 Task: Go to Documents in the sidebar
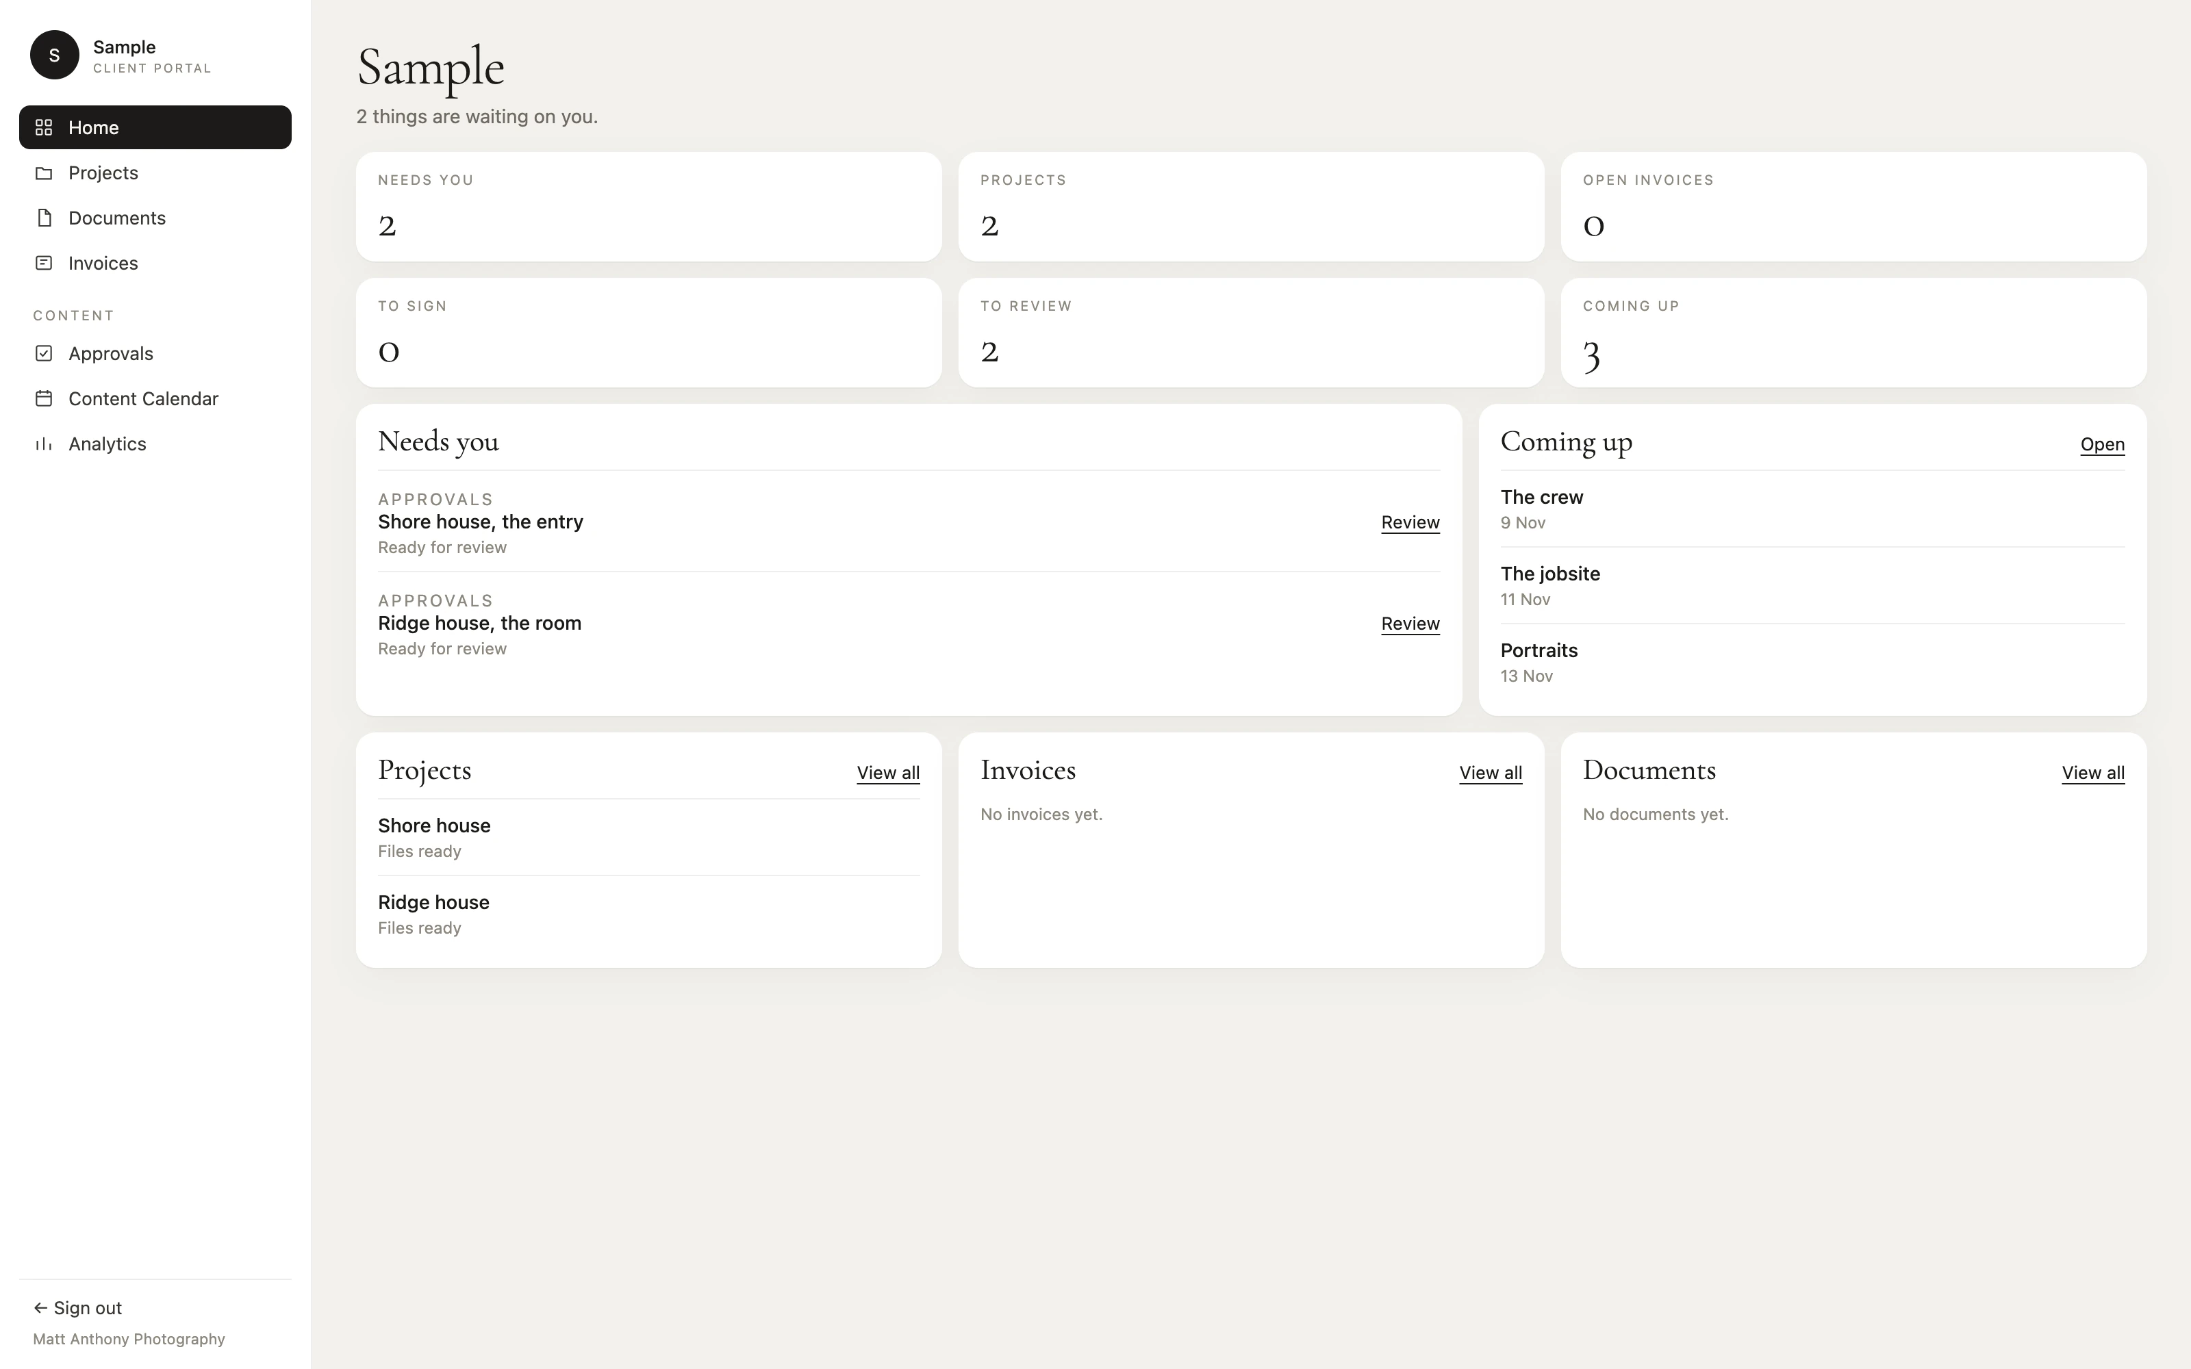click(155, 218)
